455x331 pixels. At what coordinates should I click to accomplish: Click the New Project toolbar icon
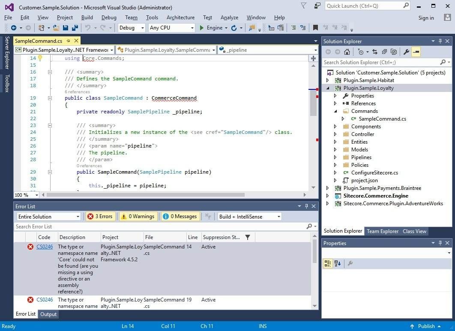pyautogui.click(x=41, y=28)
